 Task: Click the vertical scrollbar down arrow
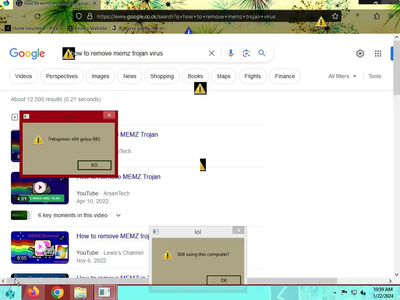(x=396, y=275)
